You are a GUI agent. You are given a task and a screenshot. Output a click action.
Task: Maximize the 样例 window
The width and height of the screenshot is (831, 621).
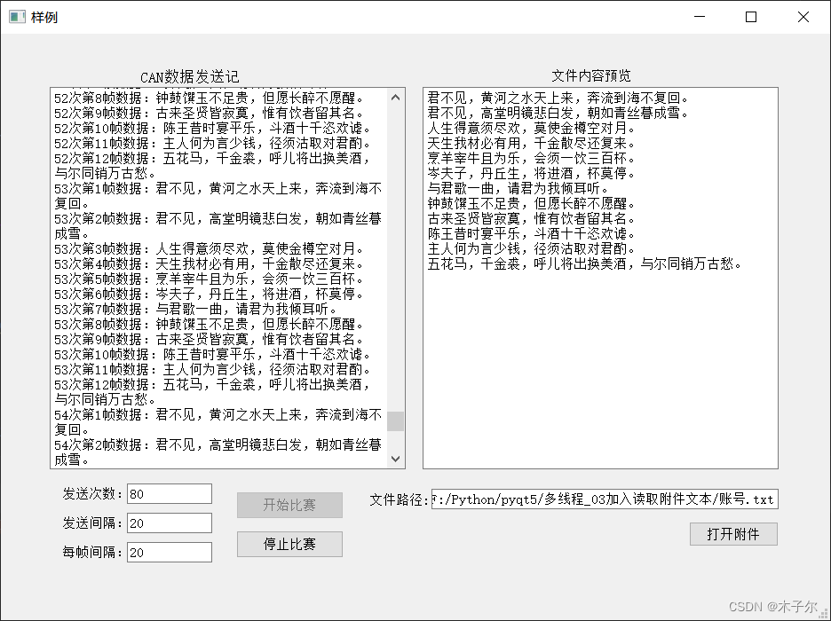point(750,17)
